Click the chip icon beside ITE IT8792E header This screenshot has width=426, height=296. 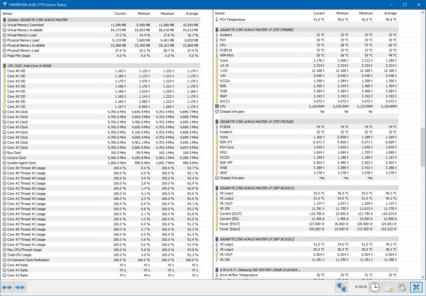(217, 122)
